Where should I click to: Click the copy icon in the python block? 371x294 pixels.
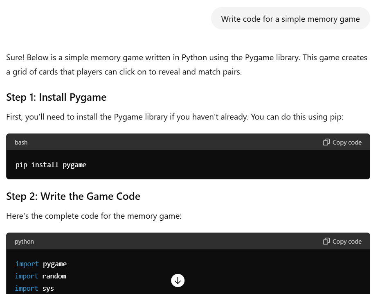coord(326,241)
